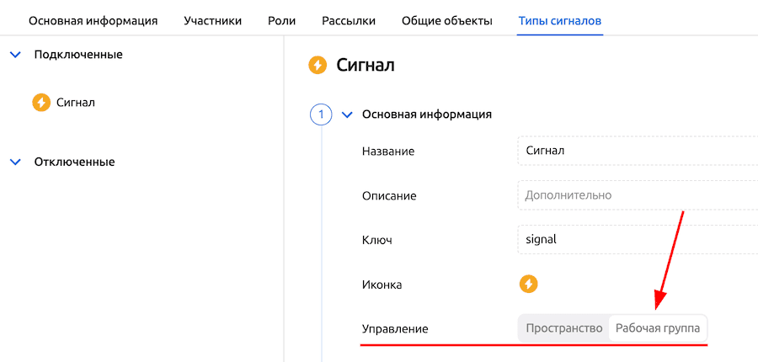The image size is (758, 362).
Task: Click the signal icon in Иконка row
Action: pyautogui.click(x=528, y=284)
